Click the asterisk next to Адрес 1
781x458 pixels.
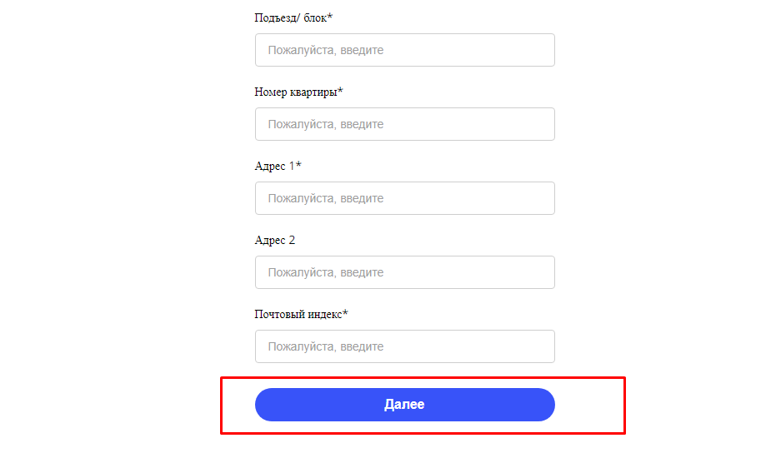tap(298, 165)
